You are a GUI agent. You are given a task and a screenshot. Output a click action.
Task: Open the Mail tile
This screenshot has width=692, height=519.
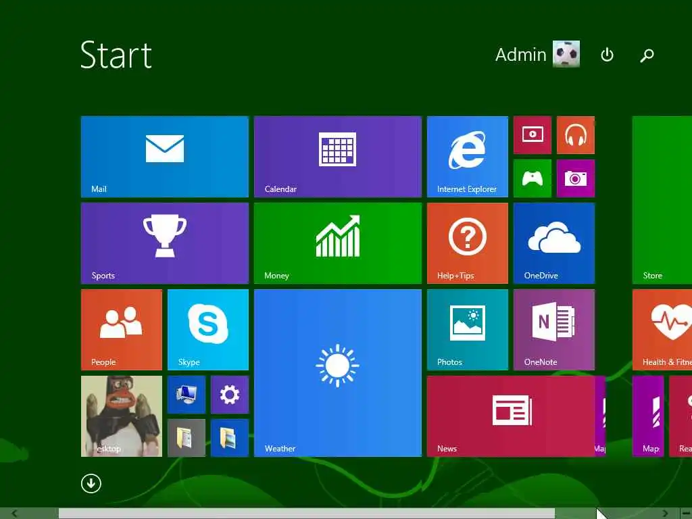165,157
